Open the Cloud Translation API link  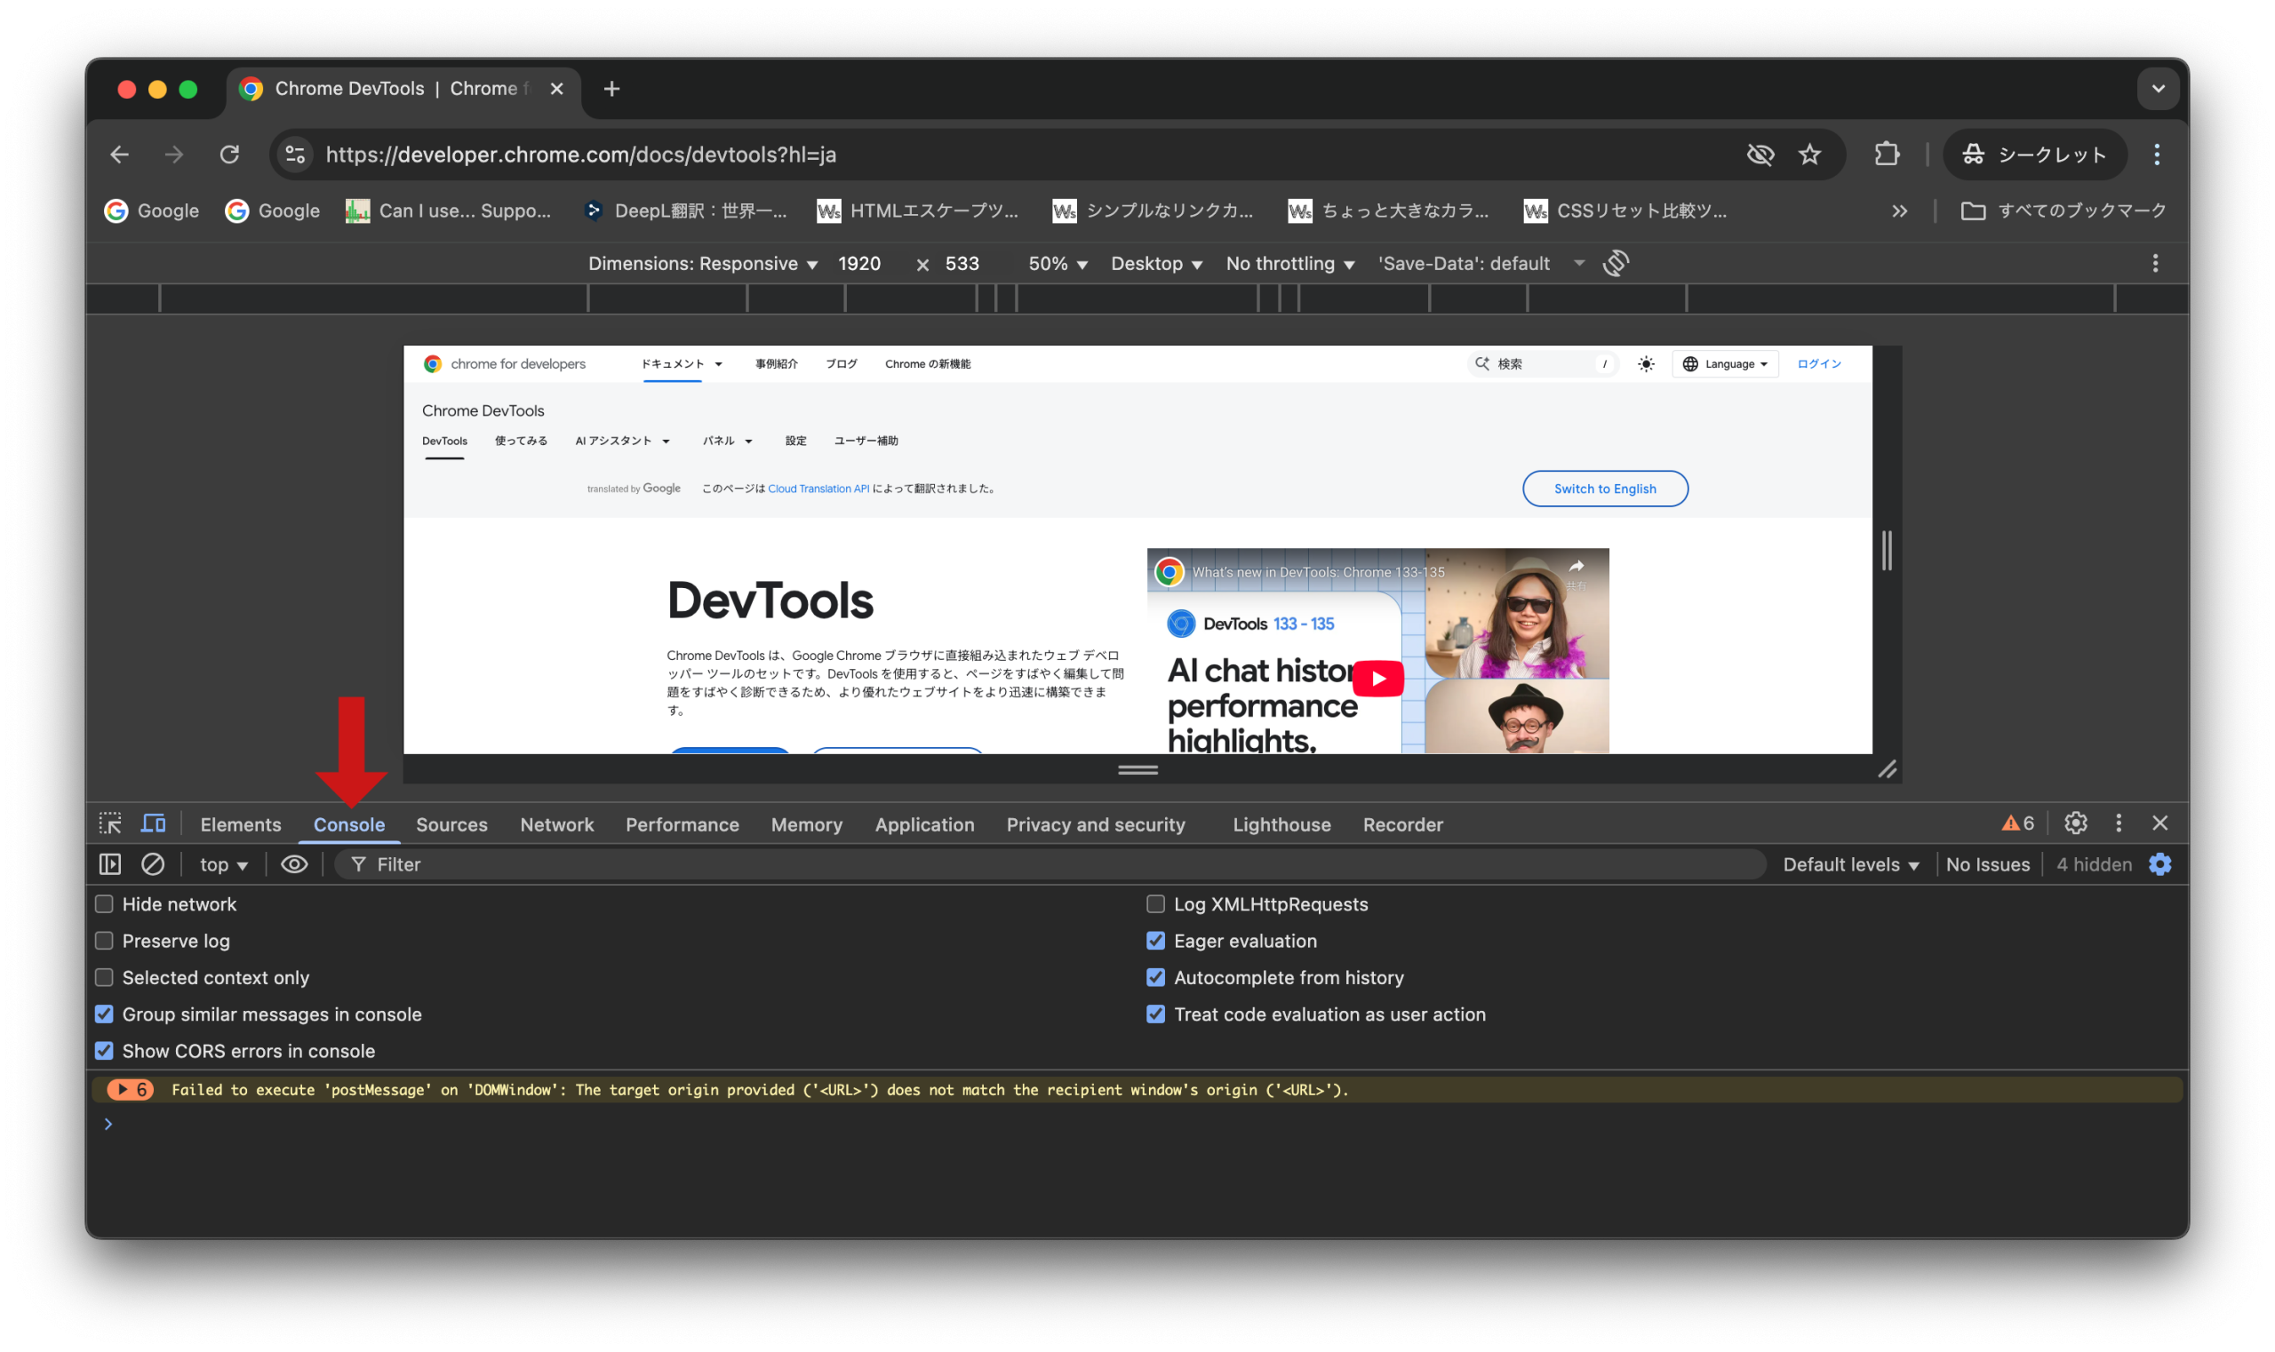point(818,489)
